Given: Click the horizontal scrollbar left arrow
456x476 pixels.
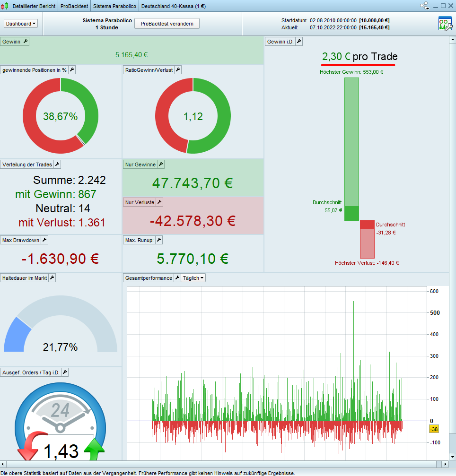Looking at the screenshot, I should [3, 464].
